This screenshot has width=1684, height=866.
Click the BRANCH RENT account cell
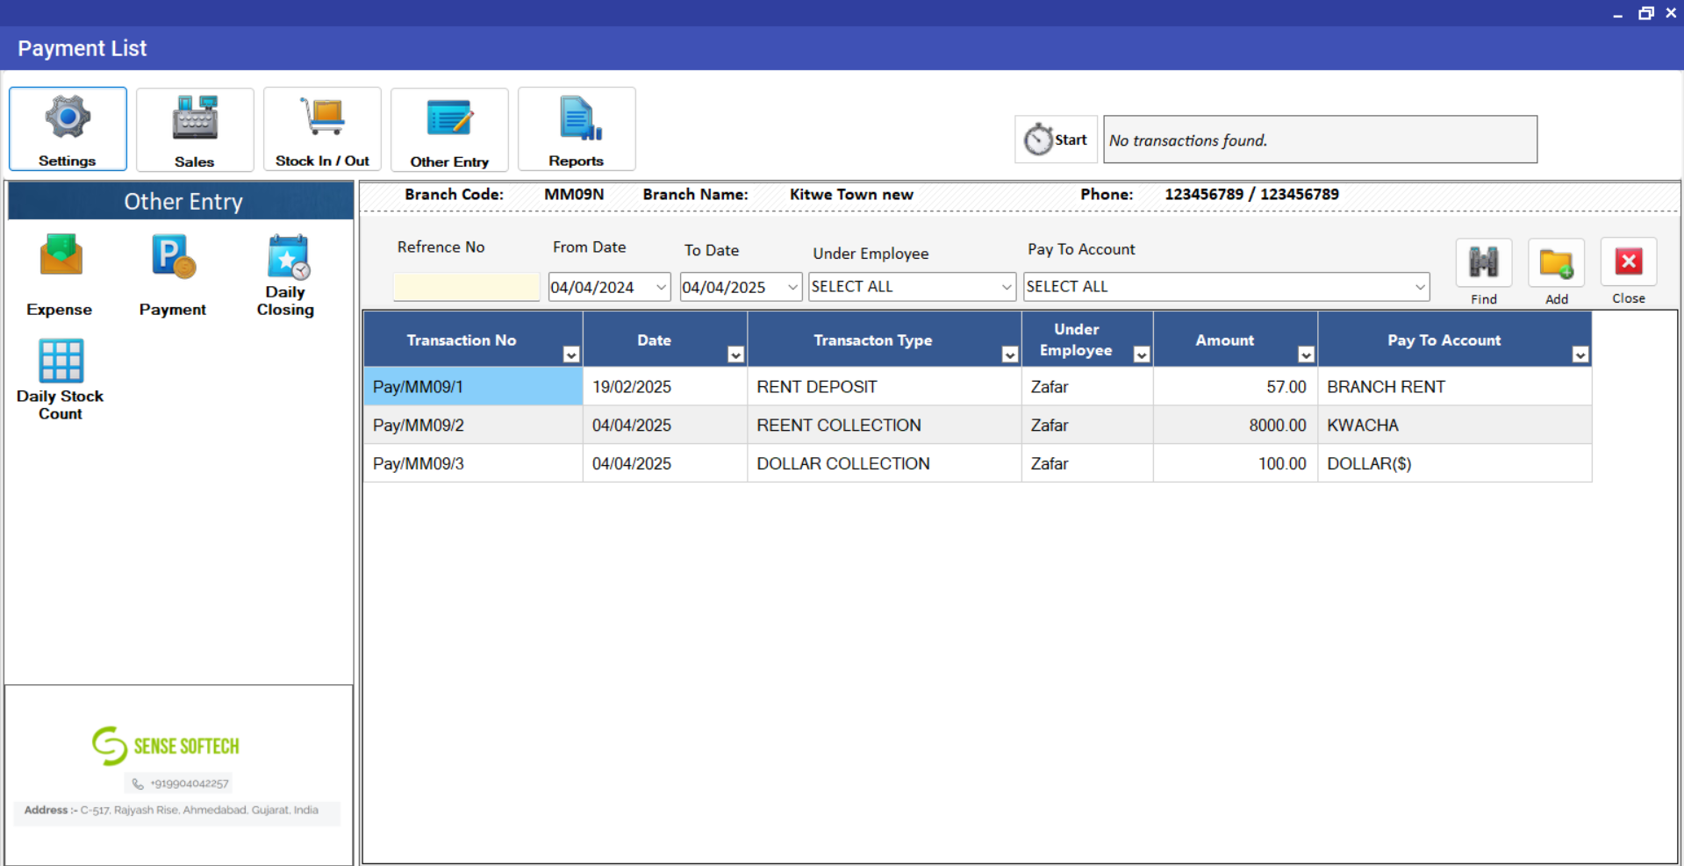[1455, 387]
